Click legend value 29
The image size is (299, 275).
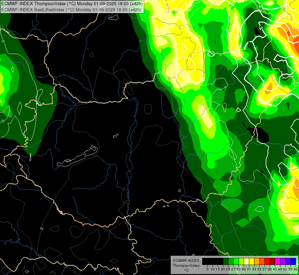[x=239, y=269]
